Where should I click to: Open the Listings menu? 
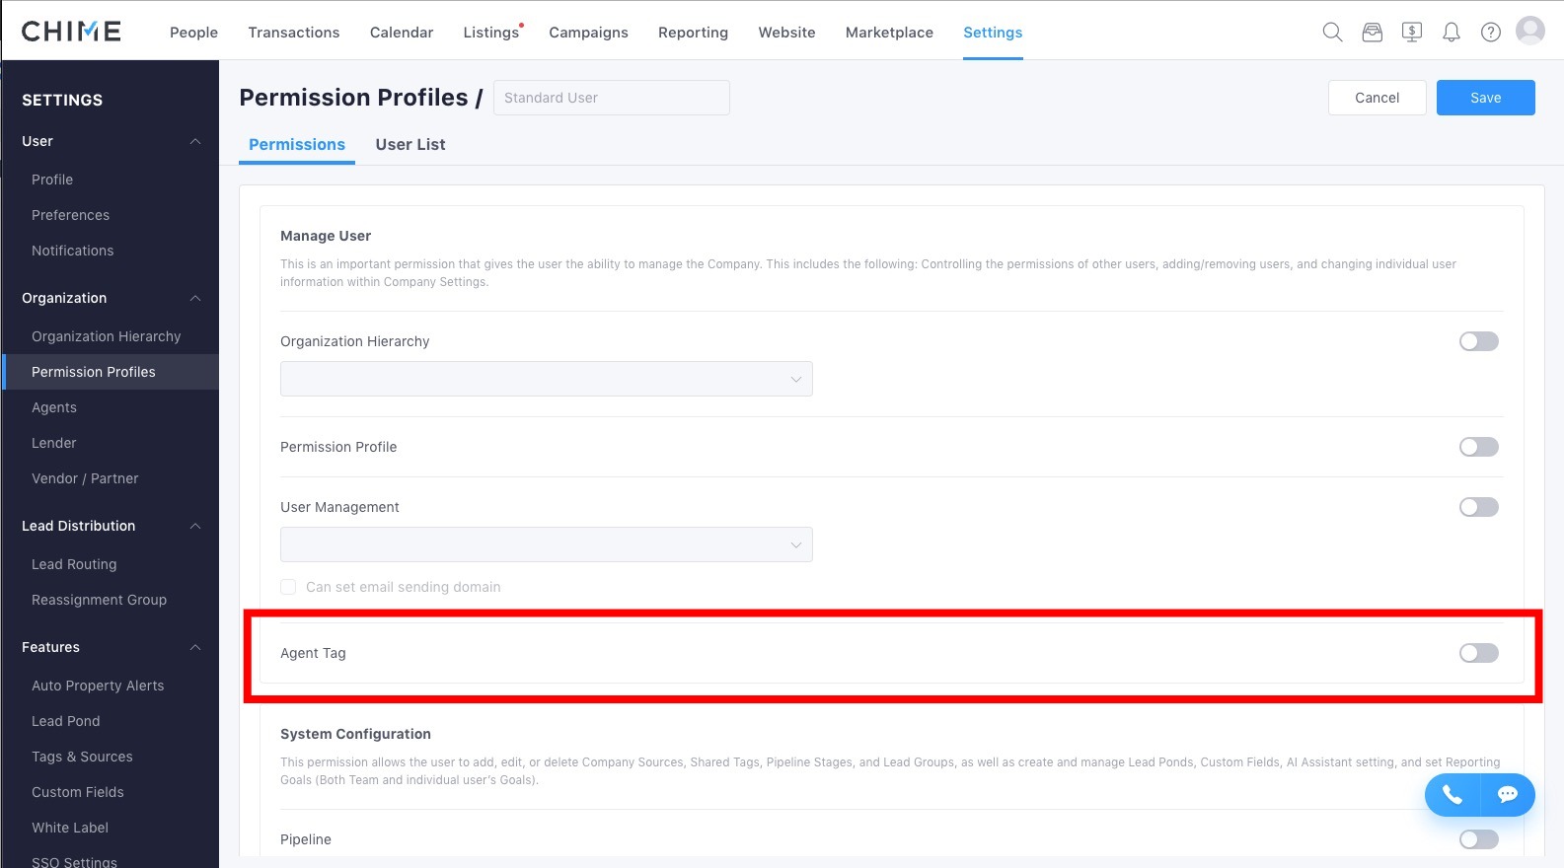[491, 33]
